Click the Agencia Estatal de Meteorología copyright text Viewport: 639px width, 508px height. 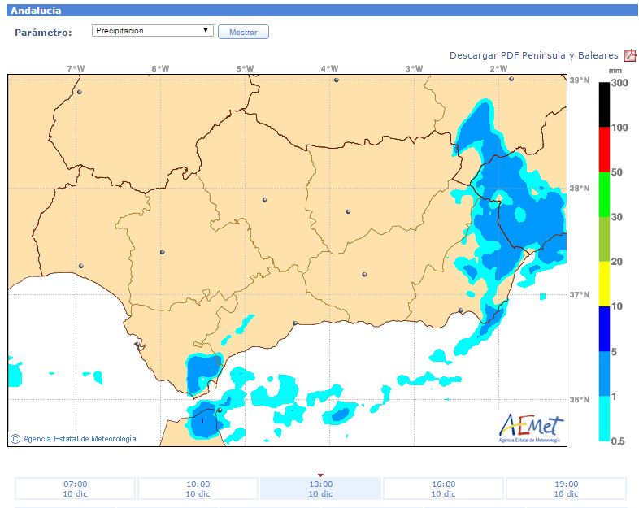pyautogui.click(x=73, y=439)
